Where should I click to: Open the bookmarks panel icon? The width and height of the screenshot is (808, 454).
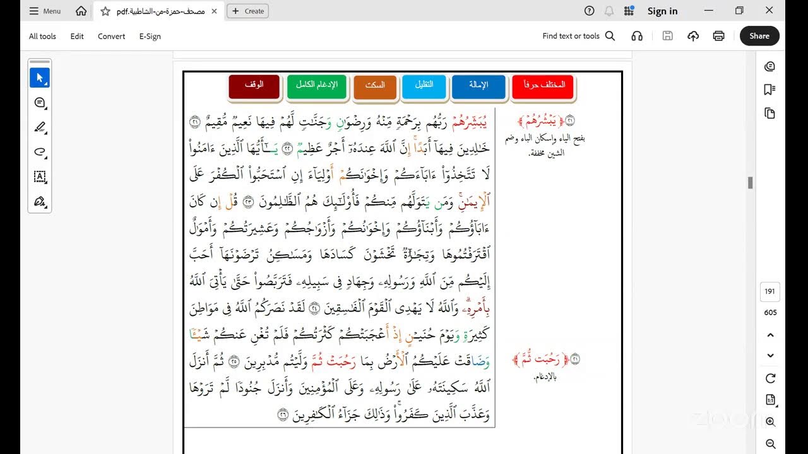[x=769, y=90]
